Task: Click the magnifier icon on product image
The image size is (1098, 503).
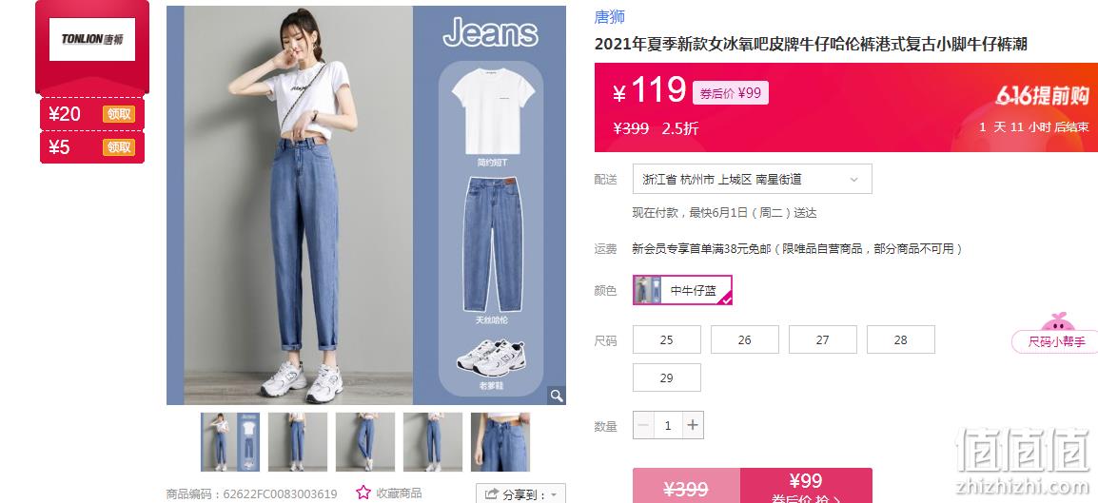Action: [x=556, y=396]
